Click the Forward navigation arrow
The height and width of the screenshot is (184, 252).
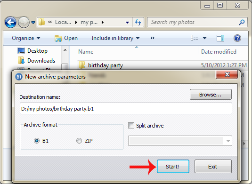pos(24,22)
